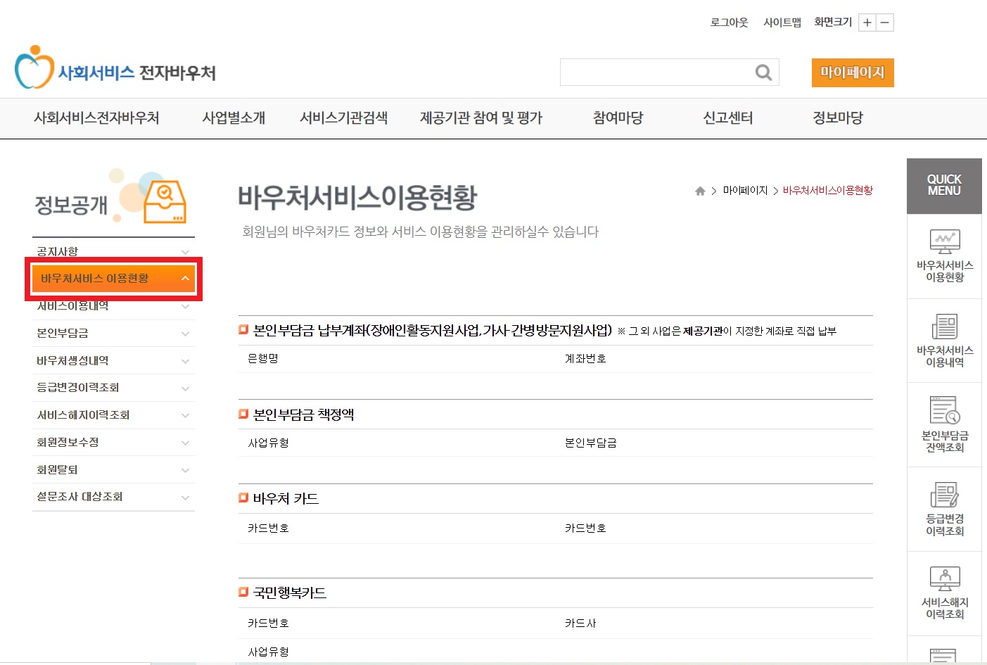
Task: Open quick menu 서비스해지 이력조회 icon
Action: 945,579
